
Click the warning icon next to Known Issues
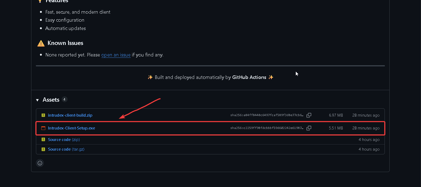point(41,43)
